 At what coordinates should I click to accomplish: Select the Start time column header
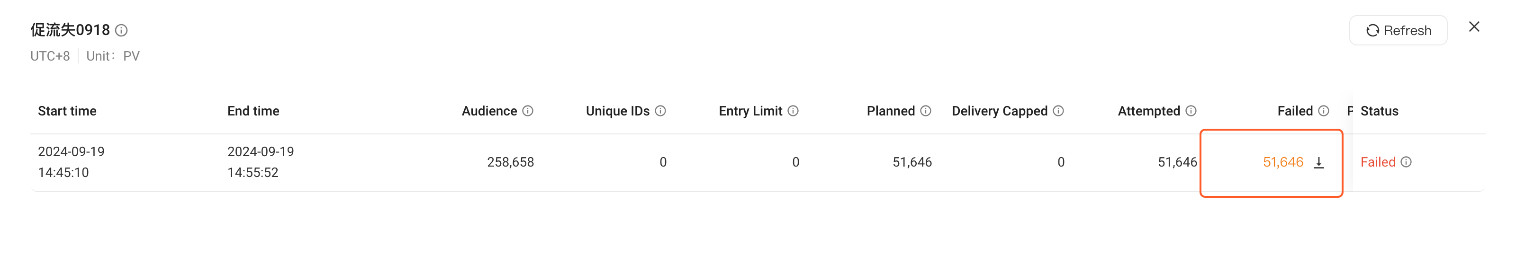(67, 111)
